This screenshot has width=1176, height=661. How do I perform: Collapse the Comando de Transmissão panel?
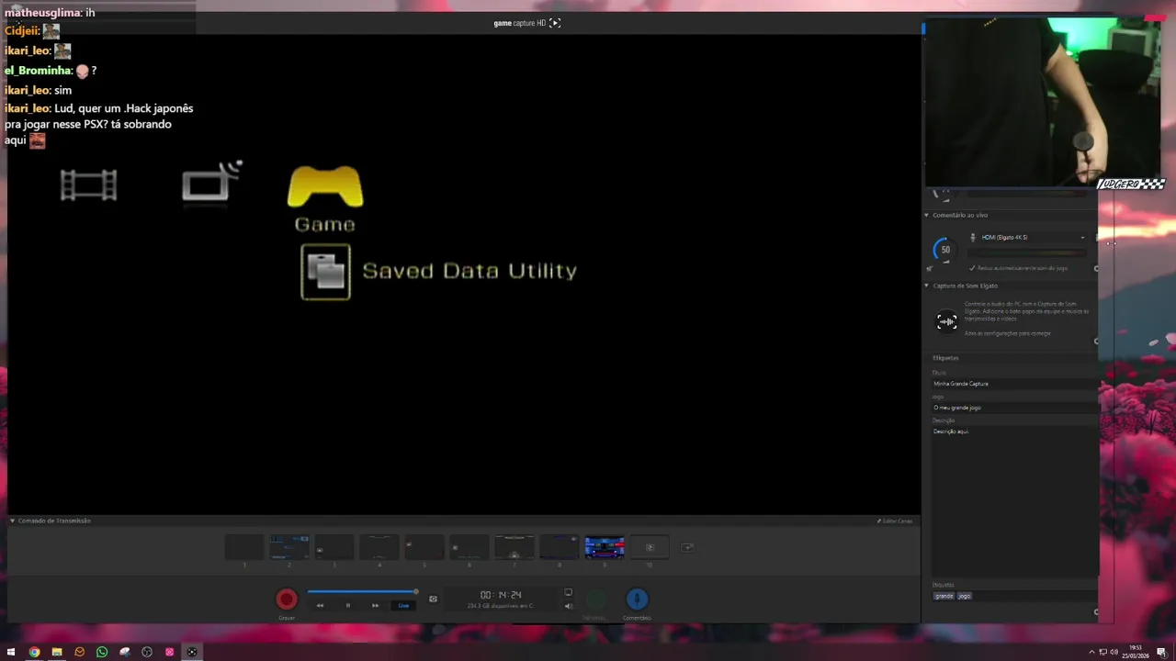point(13,521)
